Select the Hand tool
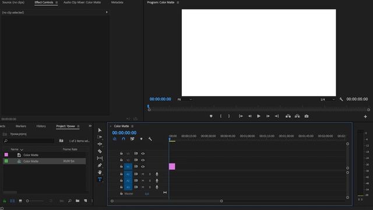This screenshot has width=373, height=210. pos(100,172)
